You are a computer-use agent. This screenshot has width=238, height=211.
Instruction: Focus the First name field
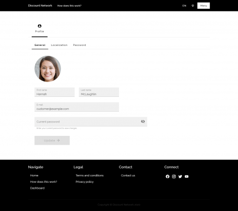pyautogui.click(x=55, y=92)
